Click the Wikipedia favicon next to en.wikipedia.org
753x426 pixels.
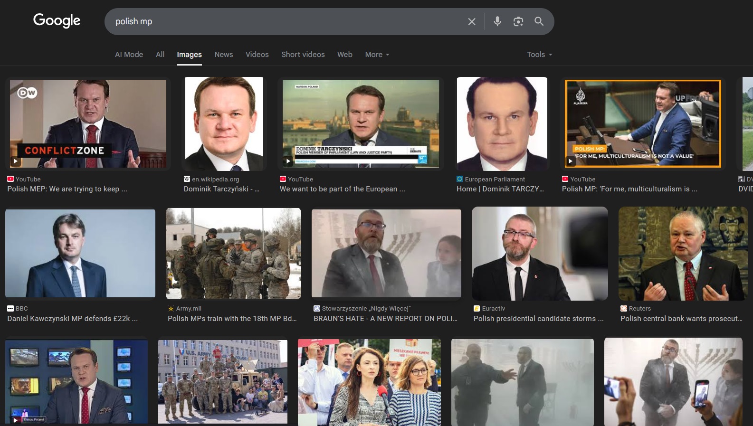(187, 179)
